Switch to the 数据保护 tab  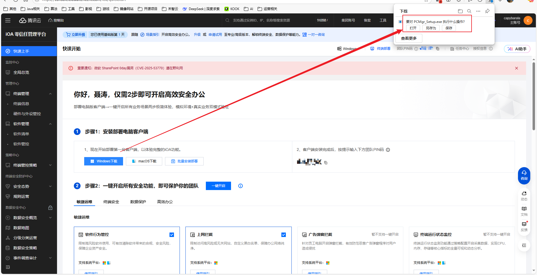[138, 202]
